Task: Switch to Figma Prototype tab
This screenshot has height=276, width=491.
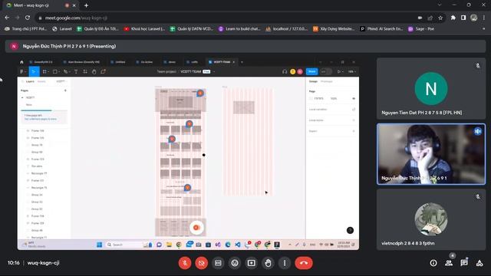Action: pos(327,81)
